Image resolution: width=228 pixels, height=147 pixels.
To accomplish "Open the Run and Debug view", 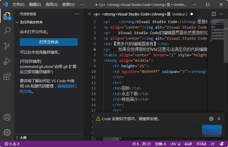I will point(7,61).
